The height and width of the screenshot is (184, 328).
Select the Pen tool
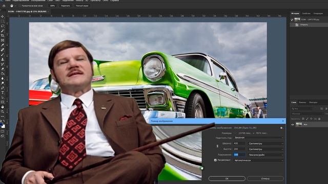click(3, 88)
